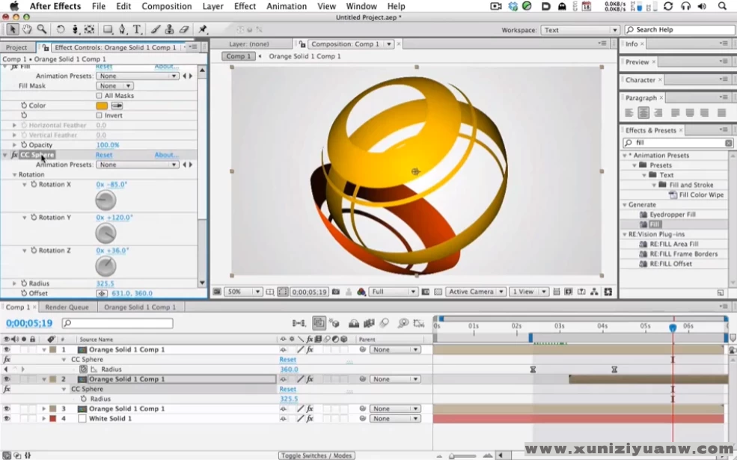Image resolution: width=737 pixels, height=460 pixels.
Task: Hide the White Solid 1 layer
Action: (7, 419)
